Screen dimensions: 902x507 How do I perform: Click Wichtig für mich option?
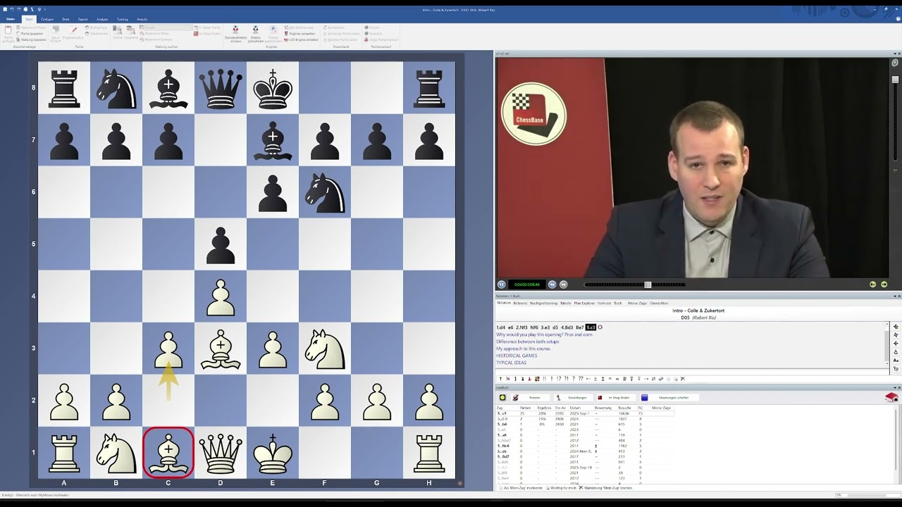click(562, 487)
